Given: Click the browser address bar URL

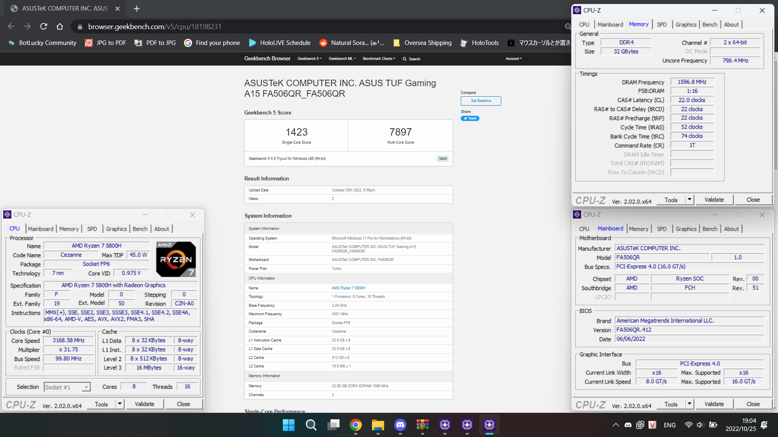Looking at the screenshot, I should [x=154, y=27].
